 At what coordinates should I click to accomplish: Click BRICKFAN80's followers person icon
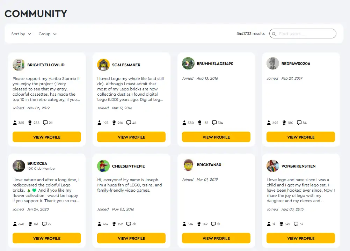[x=184, y=224]
